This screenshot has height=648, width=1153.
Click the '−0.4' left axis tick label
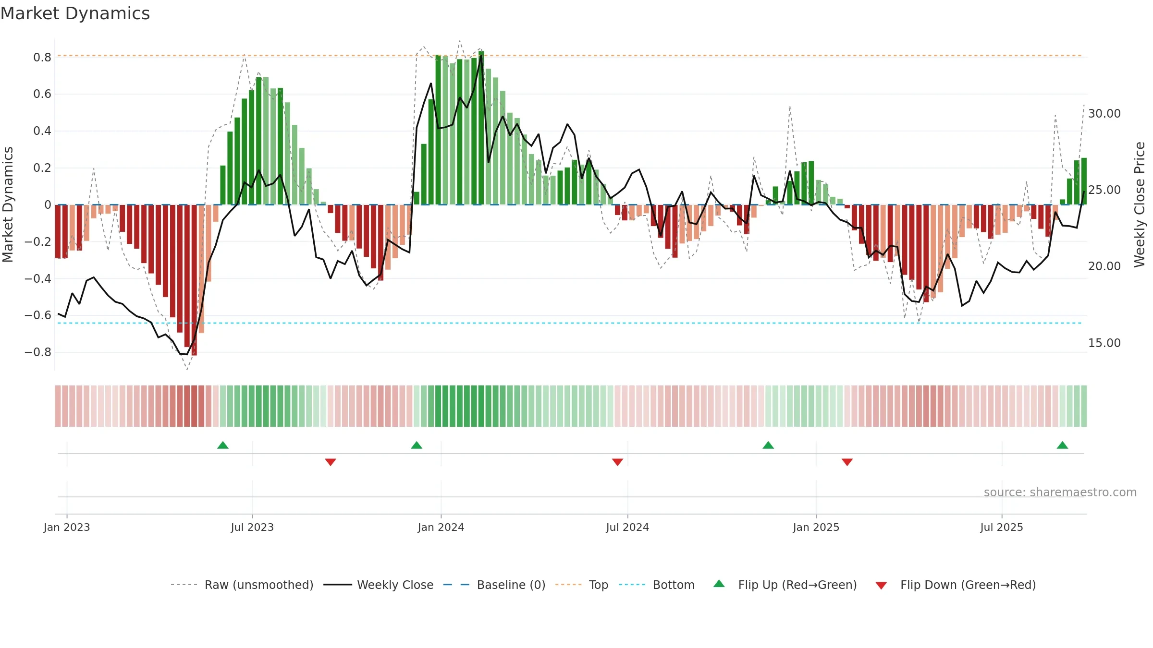coord(38,278)
